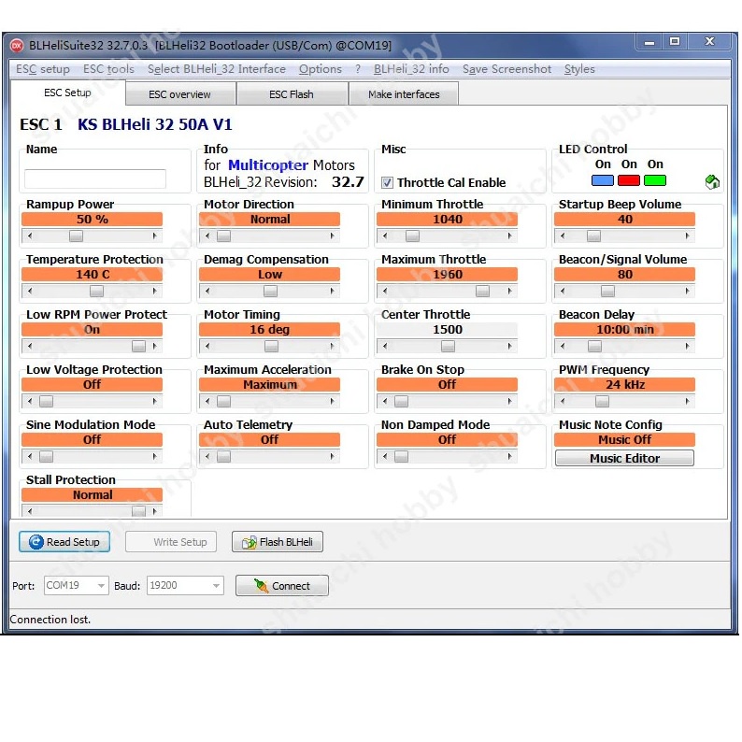Toggle the blue LED control box
Viewport: 742px width, 742px height.
(x=603, y=180)
